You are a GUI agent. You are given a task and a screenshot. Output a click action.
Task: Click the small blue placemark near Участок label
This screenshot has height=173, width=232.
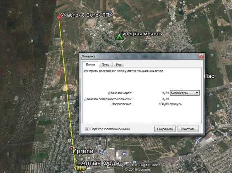point(110,12)
